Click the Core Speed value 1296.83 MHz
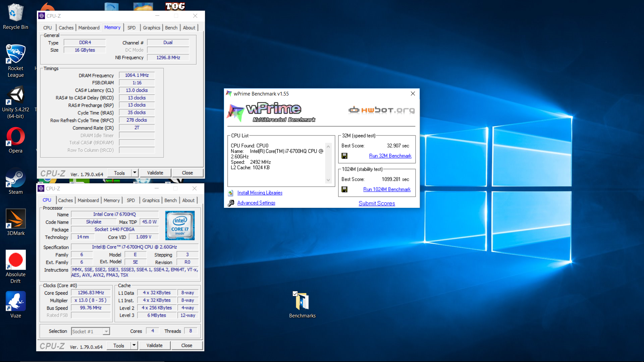This screenshot has width=644, height=362. 91,293
